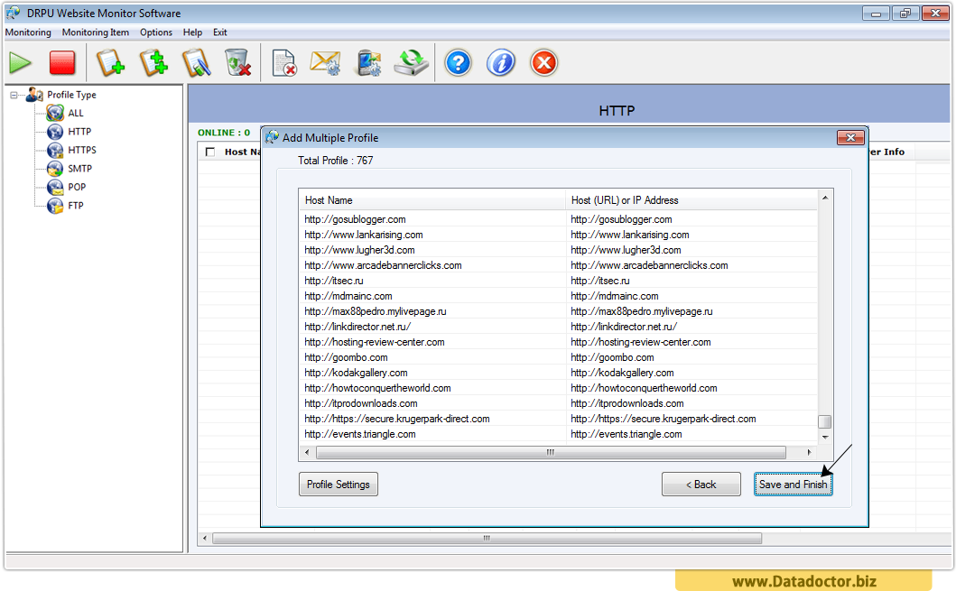
Task: Open email settings envelope icon
Action: tap(326, 63)
